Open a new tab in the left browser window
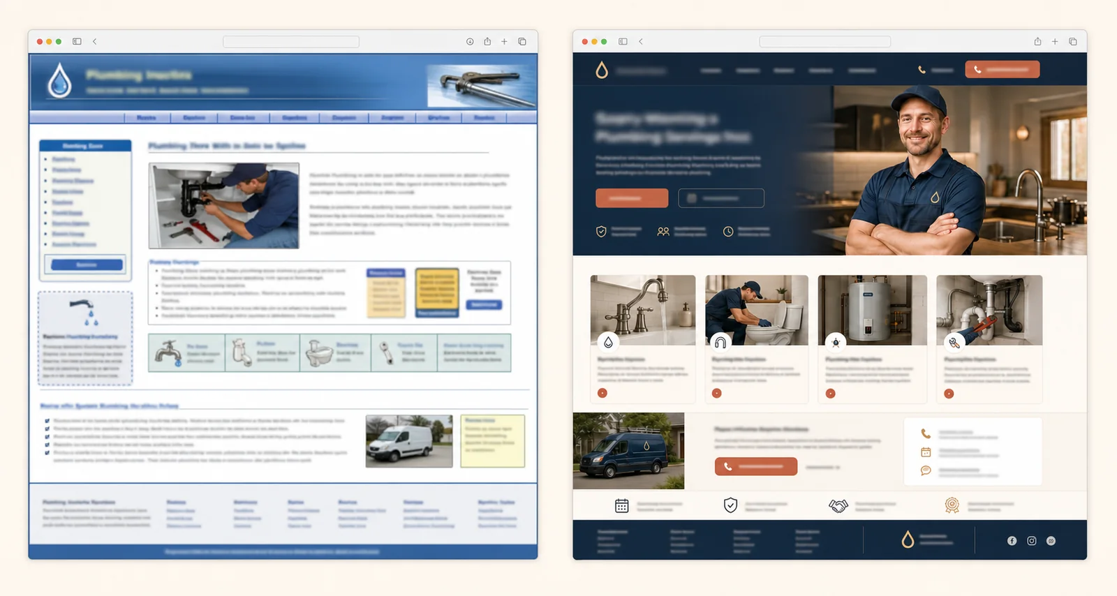Image resolution: width=1117 pixels, height=596 pixels. click(x=504, y=42)
